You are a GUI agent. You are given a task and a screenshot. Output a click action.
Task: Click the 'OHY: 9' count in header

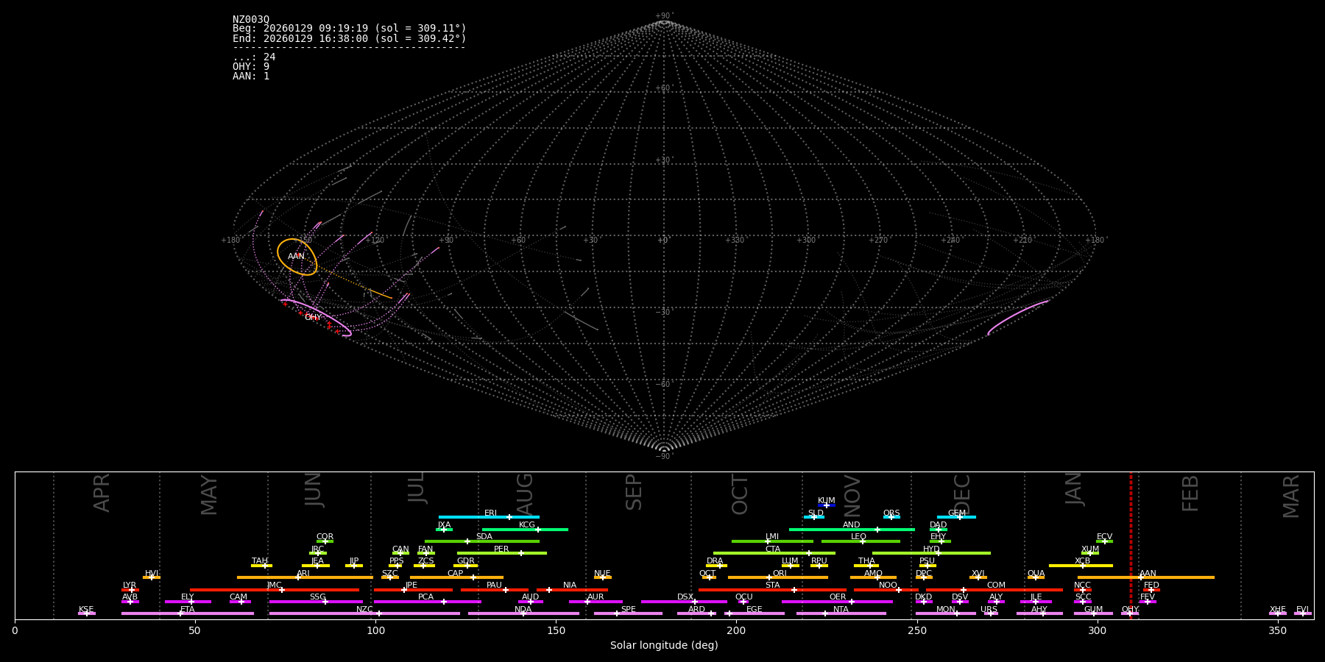[251, 67]
